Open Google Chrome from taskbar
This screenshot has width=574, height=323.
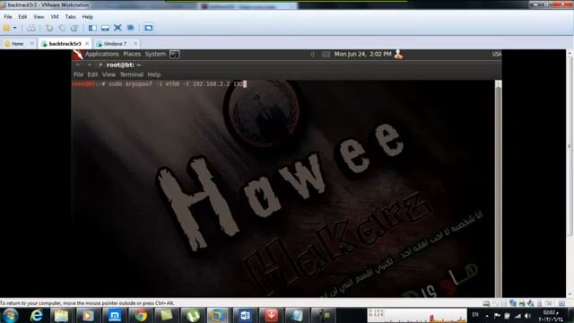point(141,315)
